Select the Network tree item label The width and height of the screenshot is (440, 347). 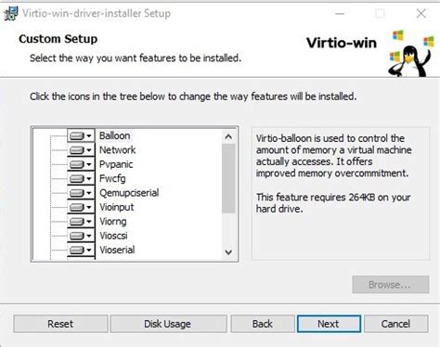tap(117, 150)
